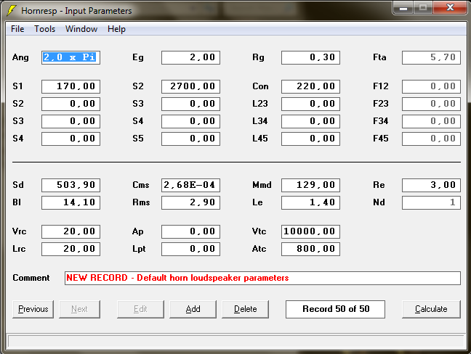Click the L23 length field
Viewport: 471px width, 354px height.
point(310,104)
